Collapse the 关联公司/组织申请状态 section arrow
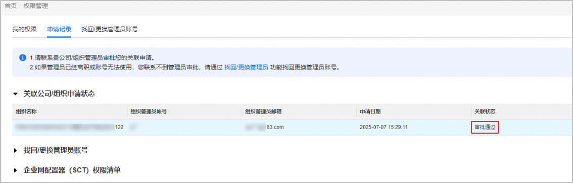Image resolution: width=573 pixels, height=183 pixels. [x=15, y=94]
